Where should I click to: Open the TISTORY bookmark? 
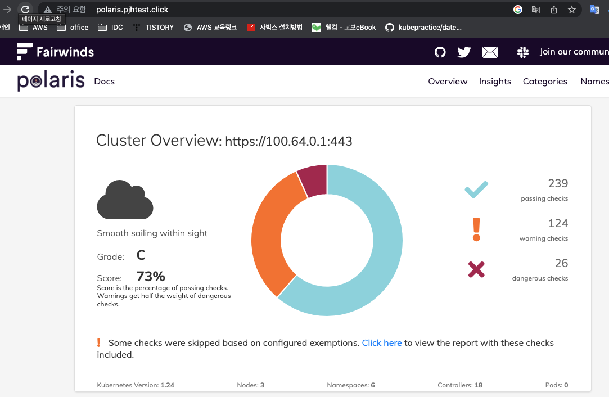point(153,27)
